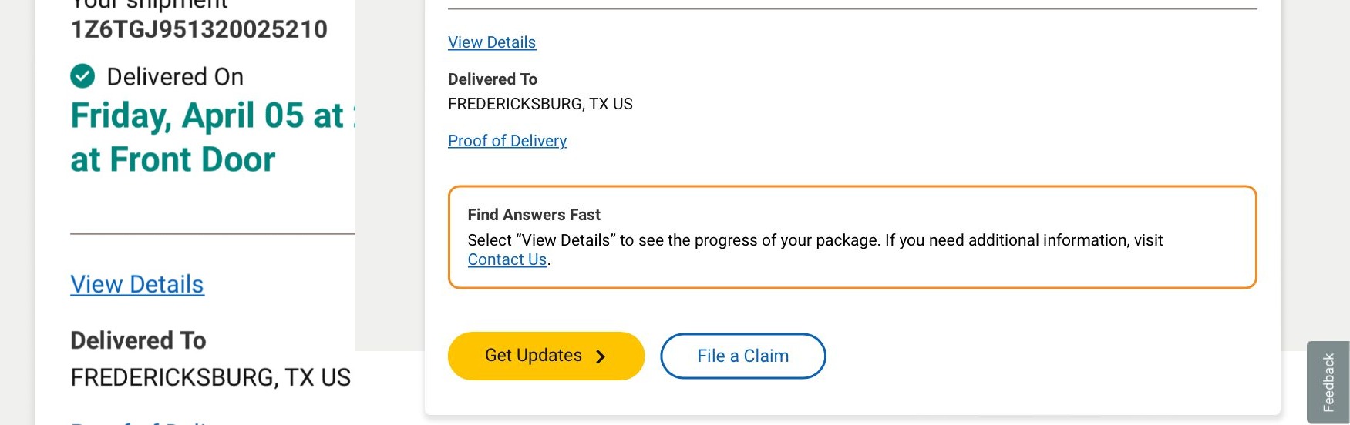Viewport: 1350px width, 425px height.
Task: Open the Proof of Delivery link under FREDERICKSBURG
Action: (x=507, y=141)
